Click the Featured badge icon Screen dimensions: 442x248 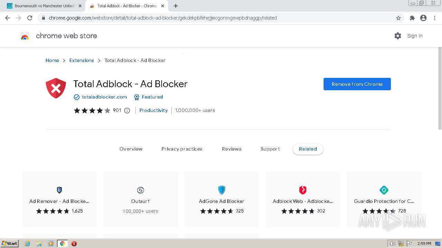tap(137, 97)
